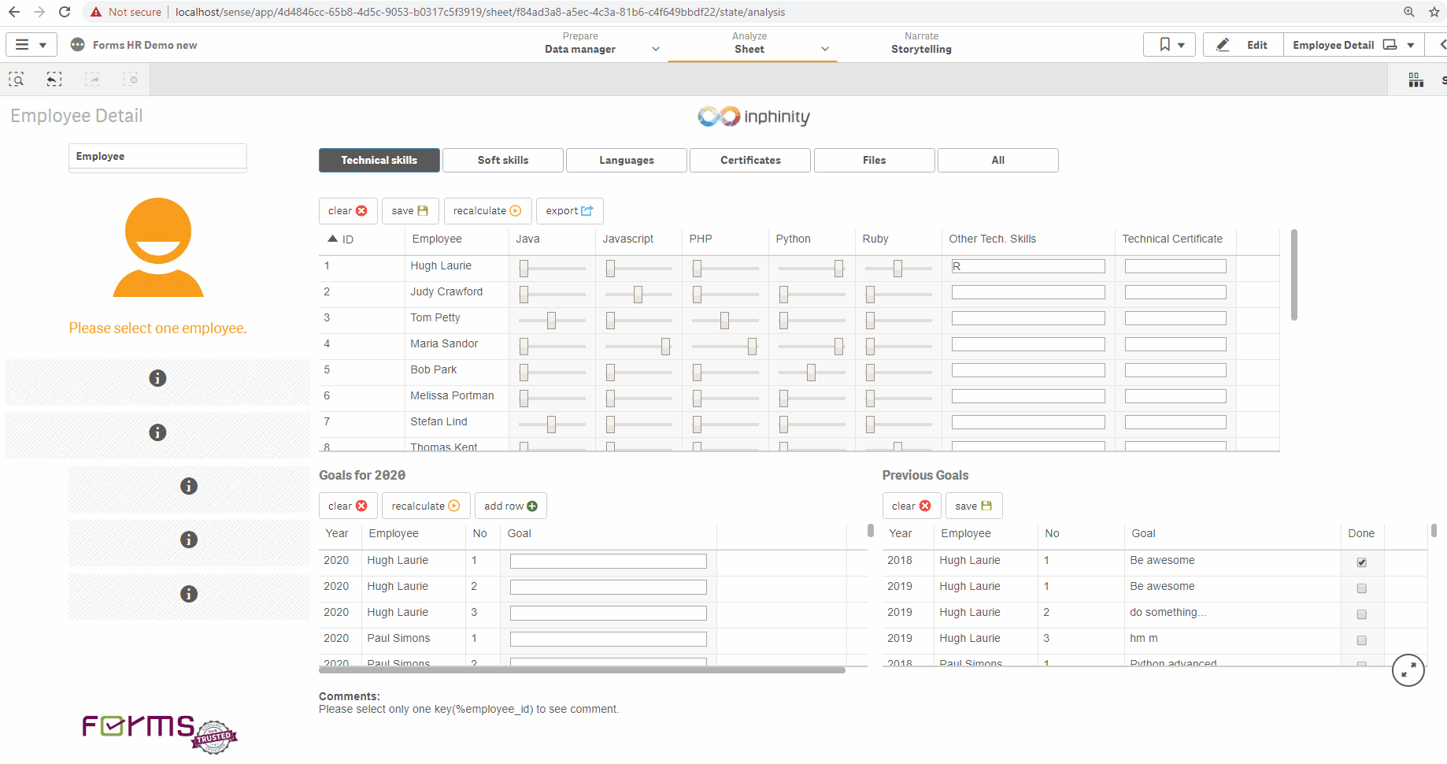Screen dimensions: 1447x764
Task: Click Judy Crawford's Javascript slider handle
Action: 638,295
